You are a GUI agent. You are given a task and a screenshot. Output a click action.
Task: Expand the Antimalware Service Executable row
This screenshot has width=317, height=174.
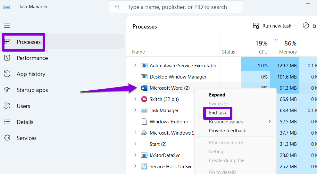point(136,65)
